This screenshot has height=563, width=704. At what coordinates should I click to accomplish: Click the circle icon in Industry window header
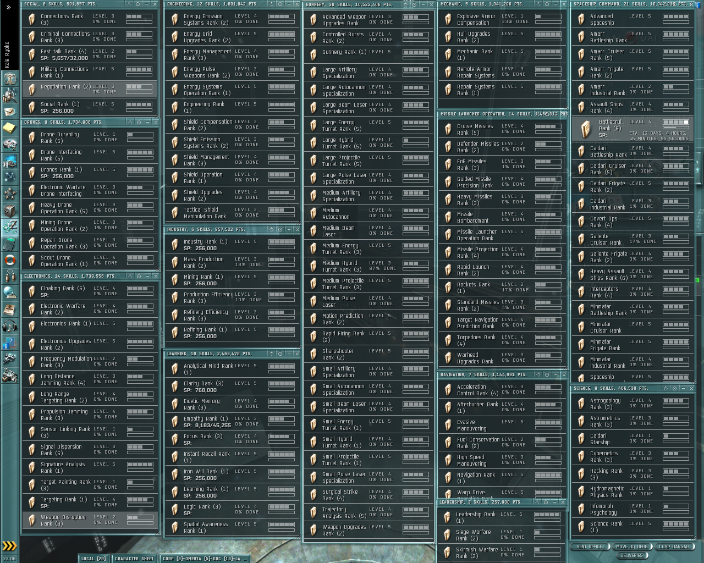pos(279,229)
